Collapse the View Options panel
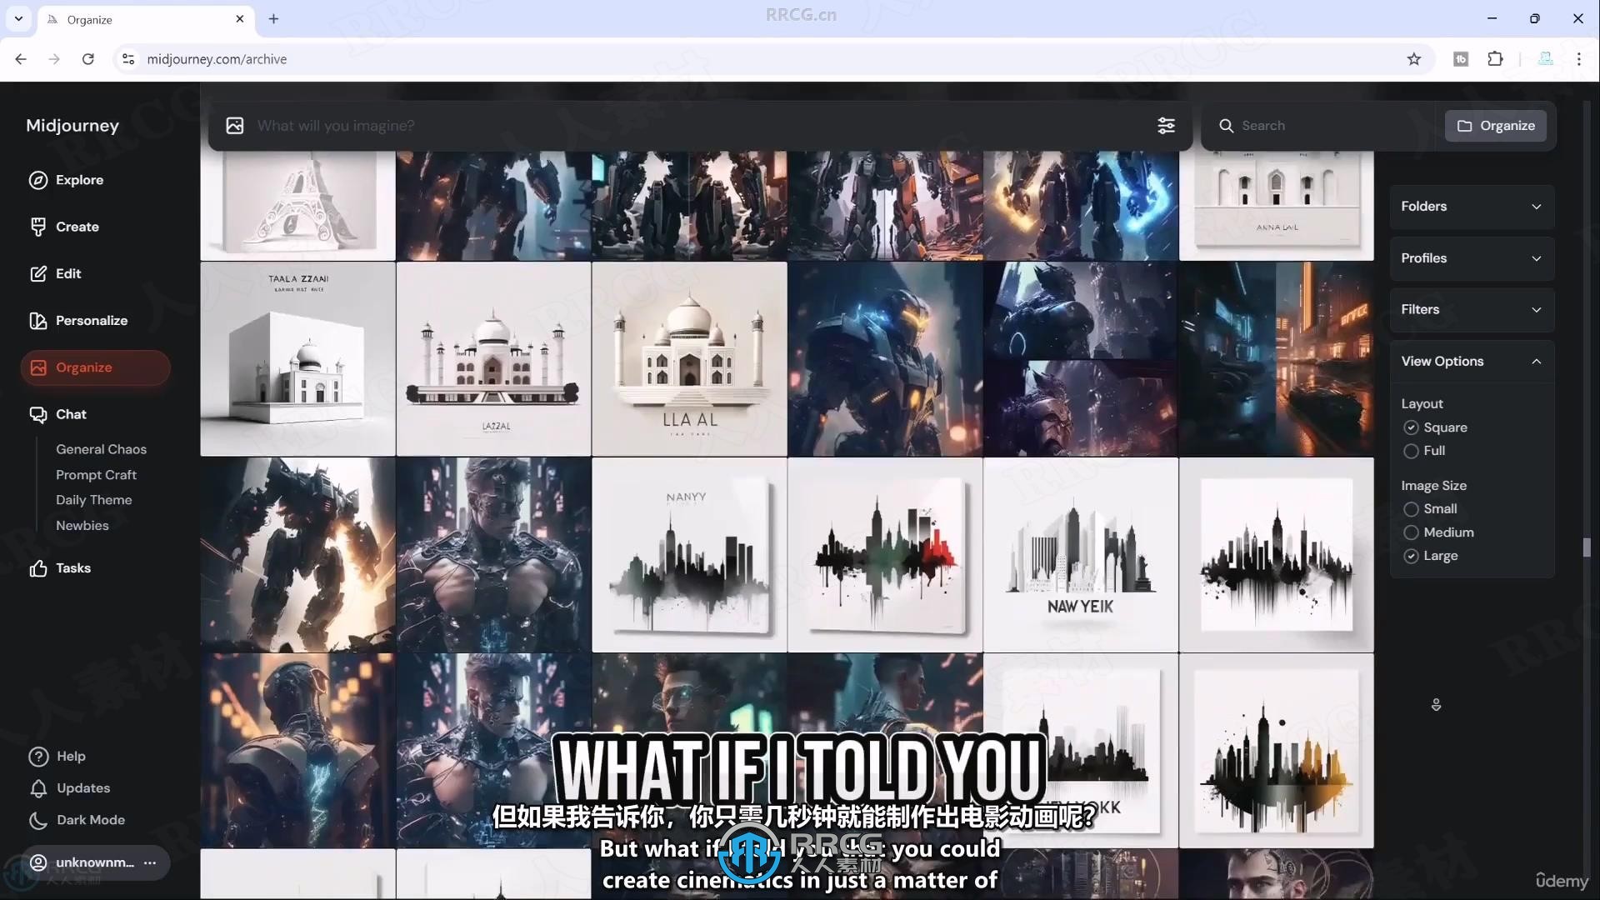Screen dimensions: 1600x900 pos(1472,362)
